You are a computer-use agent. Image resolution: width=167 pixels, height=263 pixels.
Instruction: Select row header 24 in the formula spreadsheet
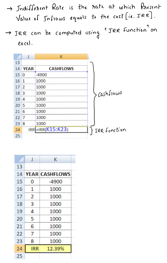(18, 130)
